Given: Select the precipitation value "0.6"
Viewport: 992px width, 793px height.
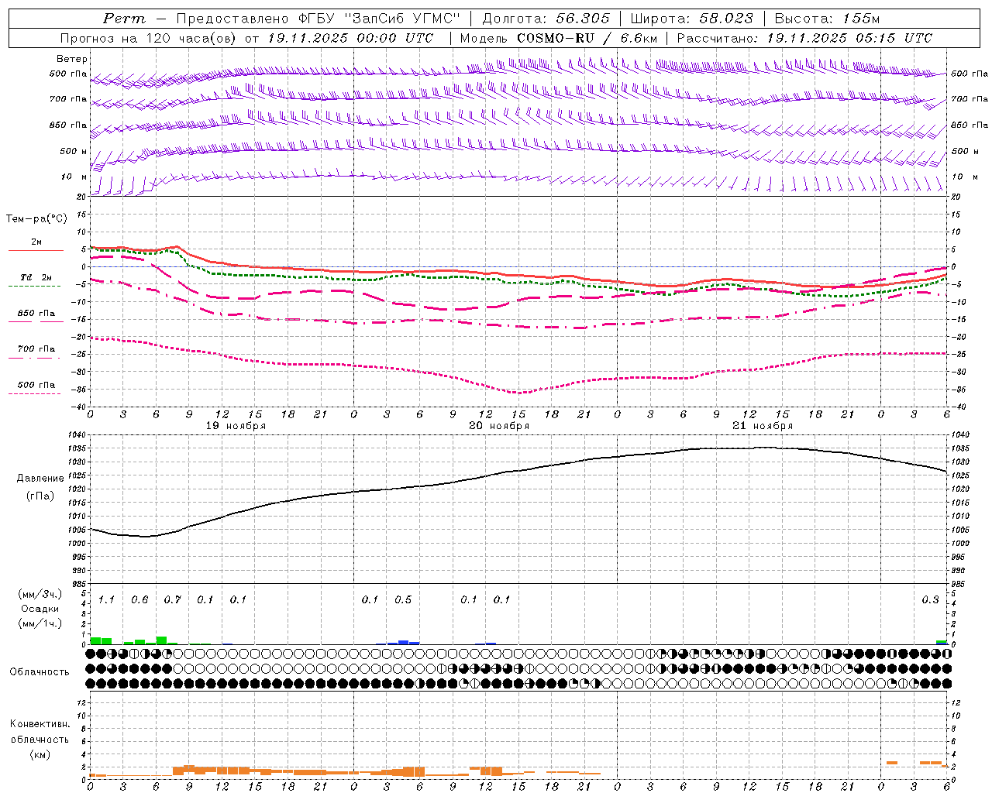Looking at the screenshot, I should [139, 600].
